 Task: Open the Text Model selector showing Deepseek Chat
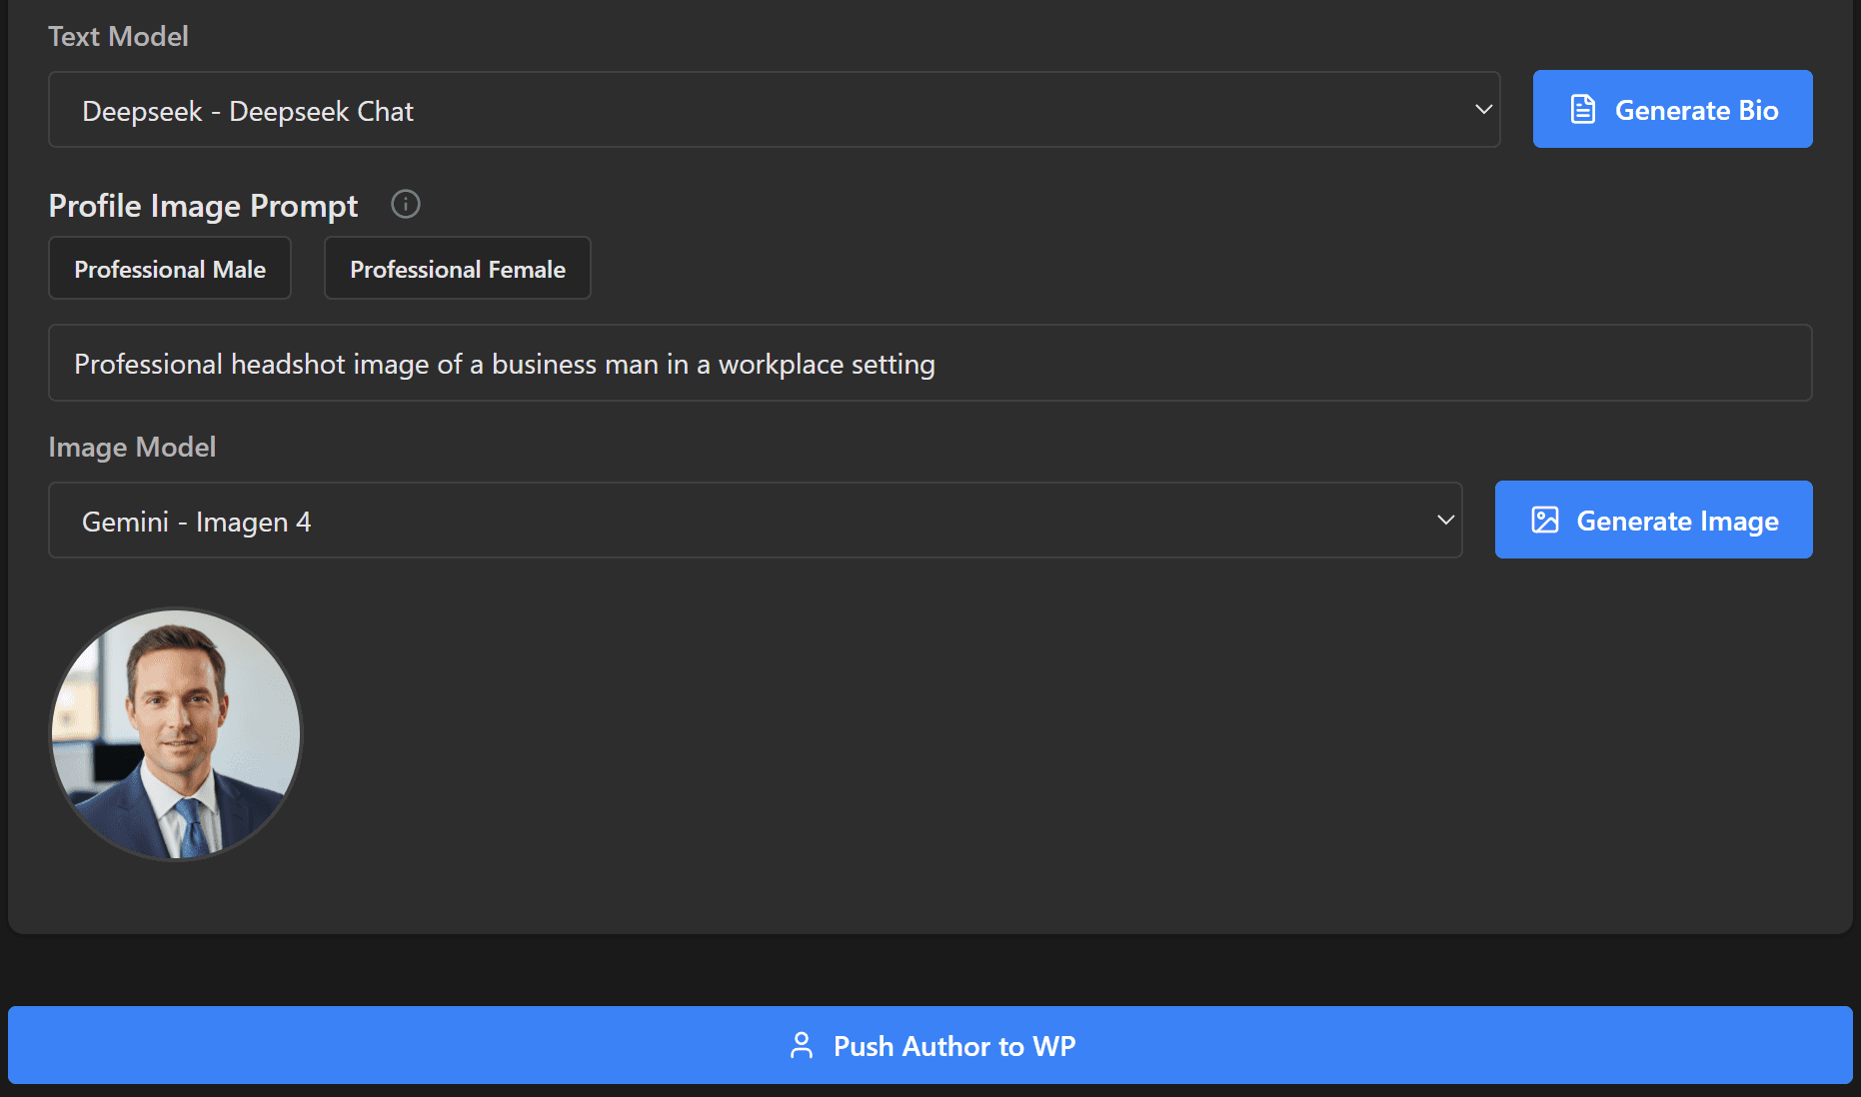click(775, 110)
